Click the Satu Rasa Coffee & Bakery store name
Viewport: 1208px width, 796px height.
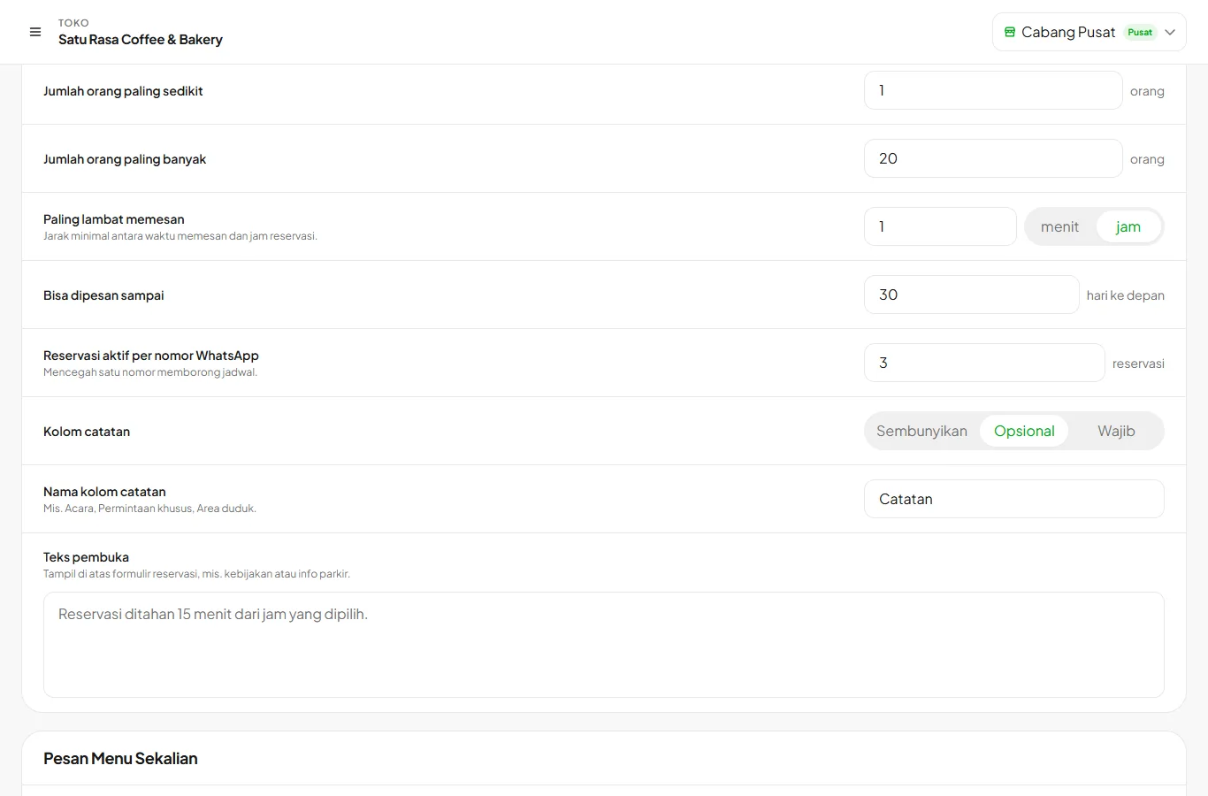tap(141, 40)
